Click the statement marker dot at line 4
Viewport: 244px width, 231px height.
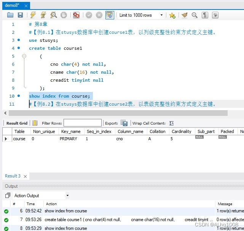(x=19, y=48)
